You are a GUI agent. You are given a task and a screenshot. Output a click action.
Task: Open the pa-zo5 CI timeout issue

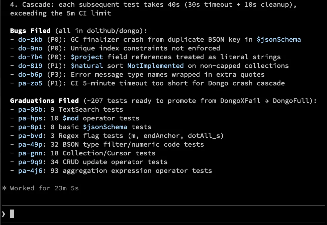pyautogui.click(x=30, y=83)
